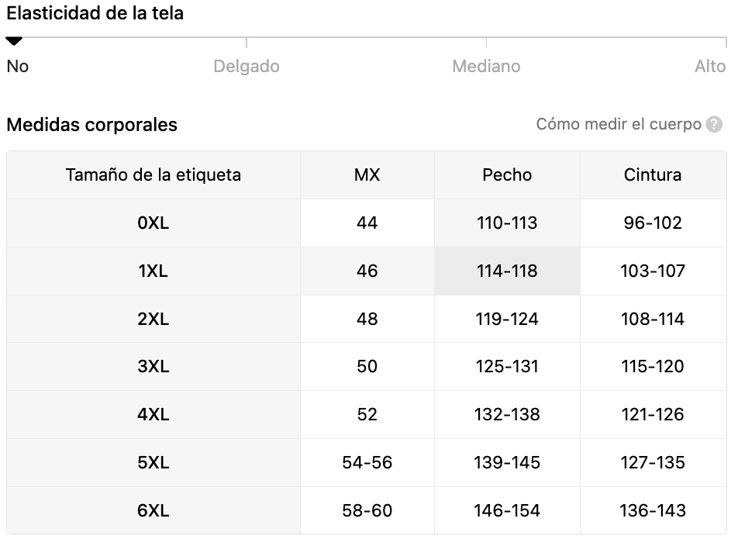Click the 'No' elasticity label

click(x=17, y=67)
